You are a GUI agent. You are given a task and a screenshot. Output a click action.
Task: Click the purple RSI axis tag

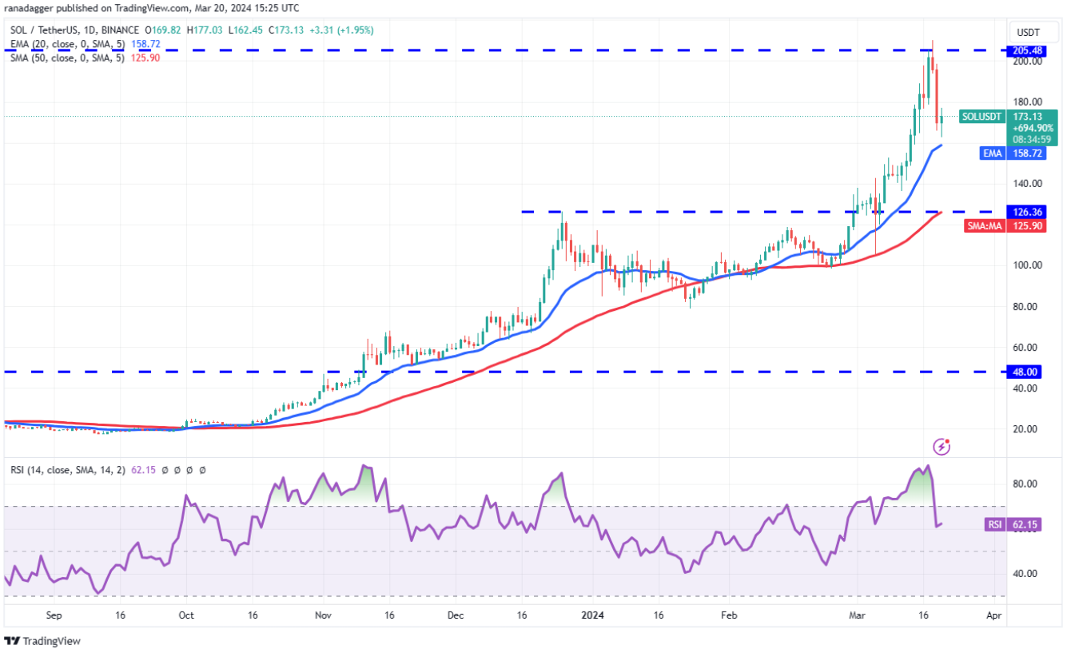pos(993,524)
